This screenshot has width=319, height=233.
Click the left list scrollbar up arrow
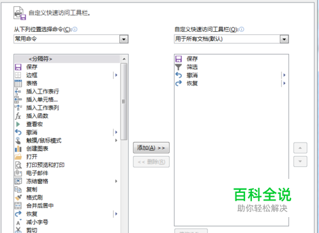(x=124, y=59)
